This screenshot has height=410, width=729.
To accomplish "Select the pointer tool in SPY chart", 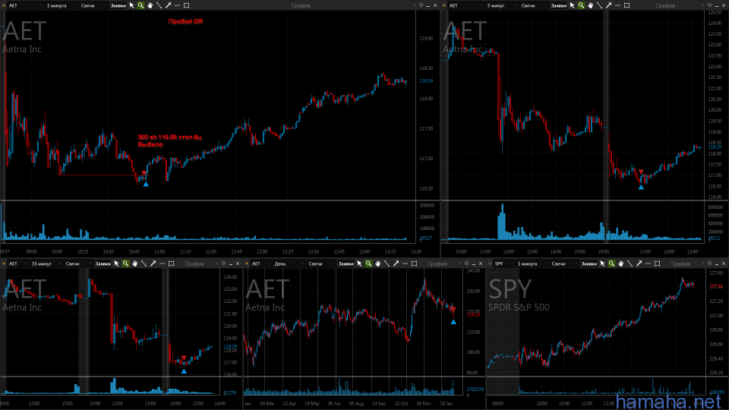I will click(602, 263).
